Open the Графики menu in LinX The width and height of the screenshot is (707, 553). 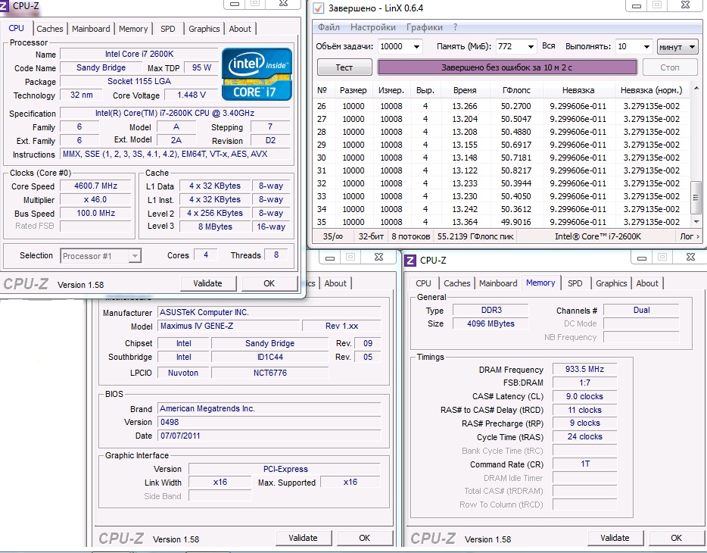425,27
